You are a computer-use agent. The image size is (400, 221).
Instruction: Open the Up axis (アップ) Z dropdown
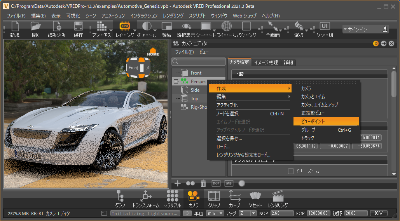click(253, 213)
